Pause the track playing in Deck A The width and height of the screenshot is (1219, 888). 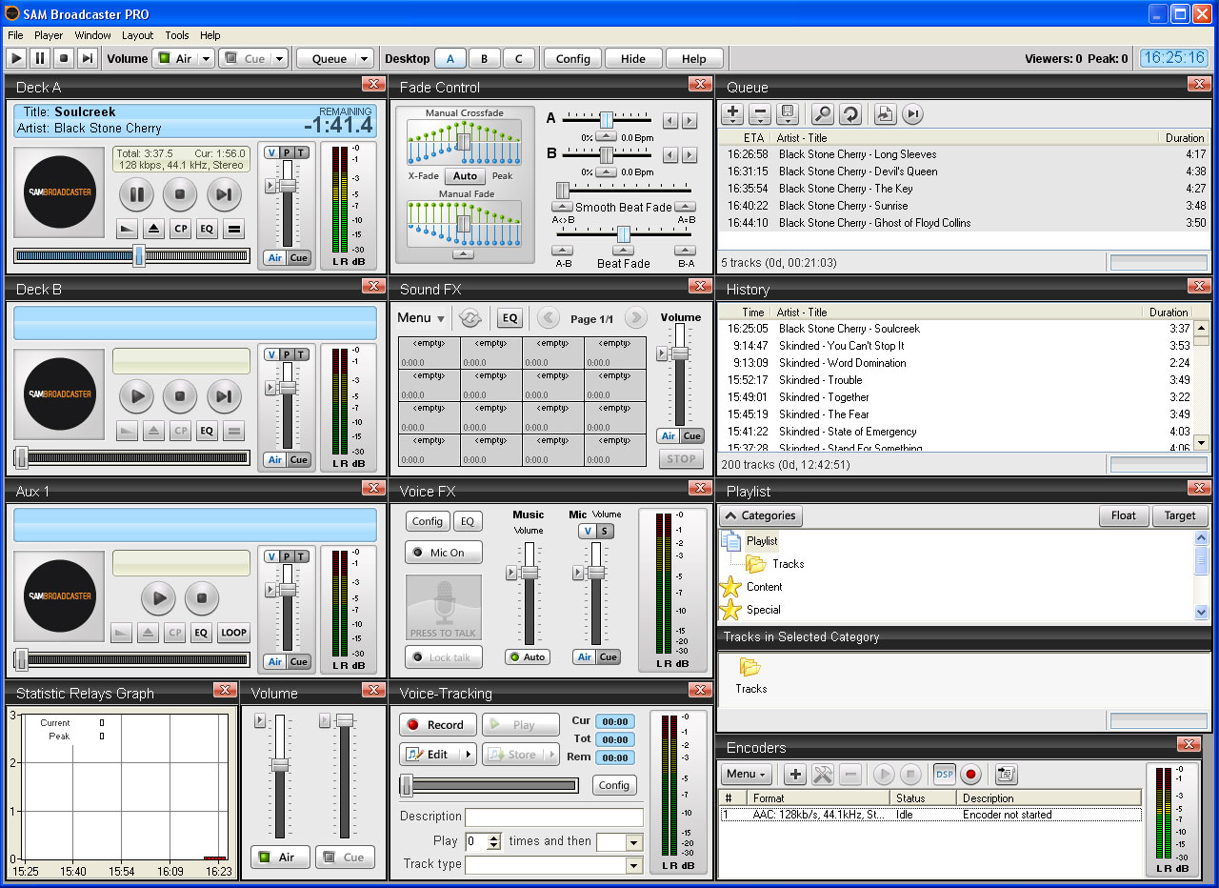pos(136,195)
